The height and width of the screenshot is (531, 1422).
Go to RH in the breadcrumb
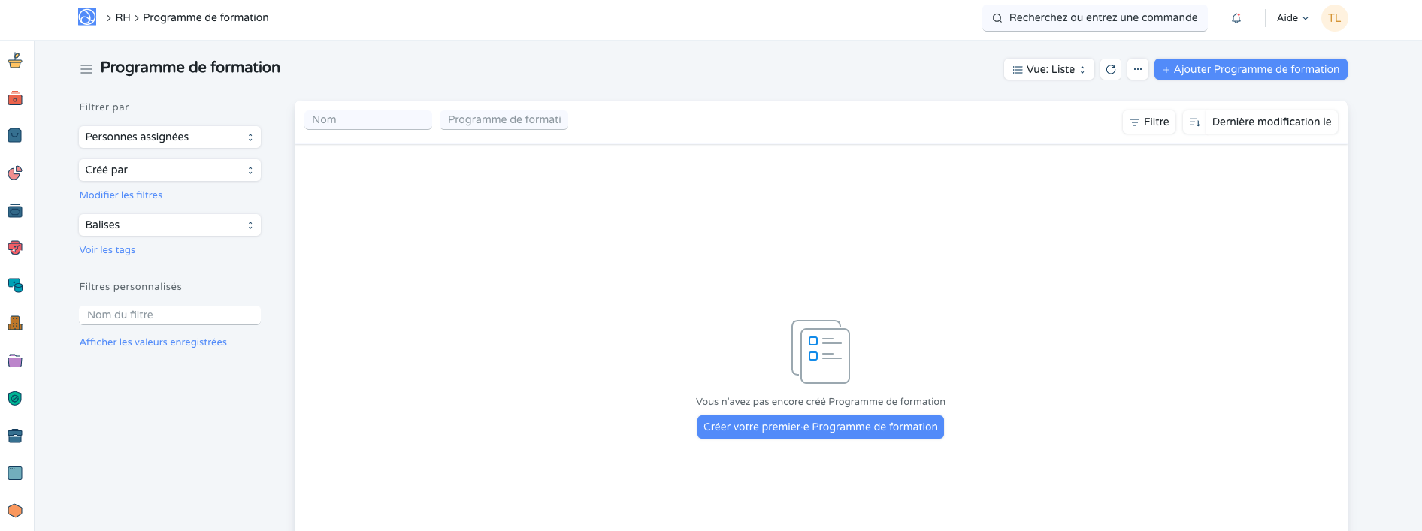(x=123, y=17)
